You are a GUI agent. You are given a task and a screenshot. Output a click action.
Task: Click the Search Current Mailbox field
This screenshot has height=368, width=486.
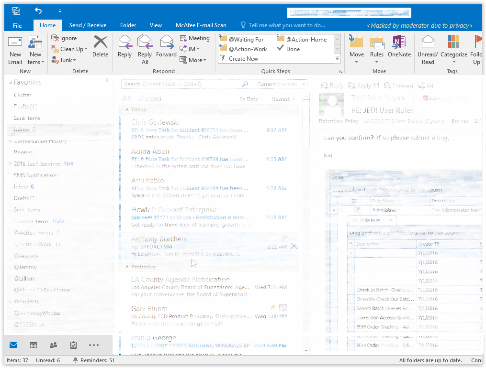click(x=187, y=84)
